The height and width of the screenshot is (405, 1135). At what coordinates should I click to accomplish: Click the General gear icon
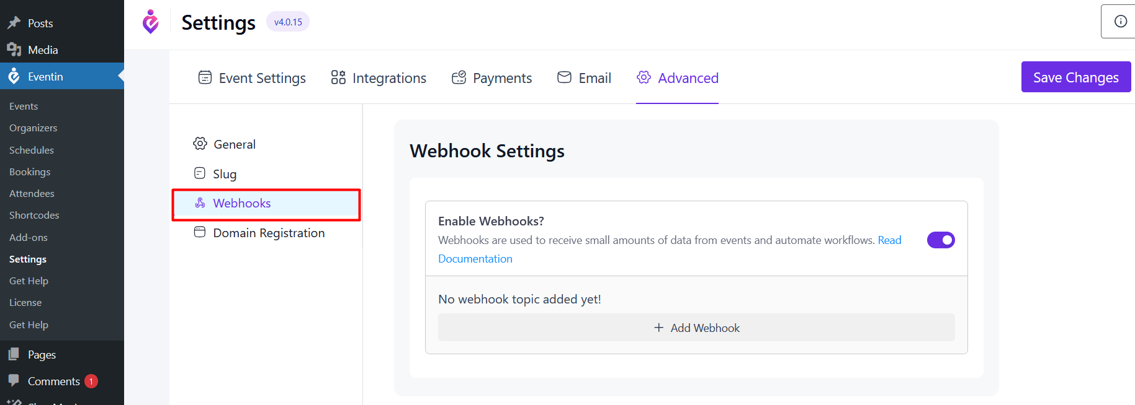tap(200, 144)
